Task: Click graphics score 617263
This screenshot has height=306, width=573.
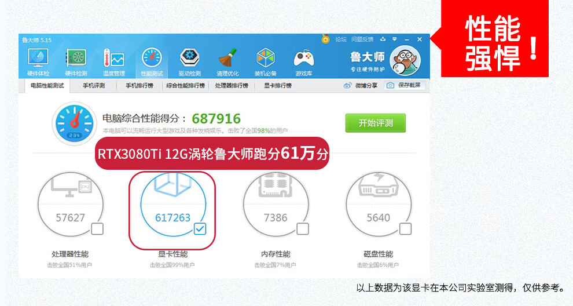Action: (173, 218)
